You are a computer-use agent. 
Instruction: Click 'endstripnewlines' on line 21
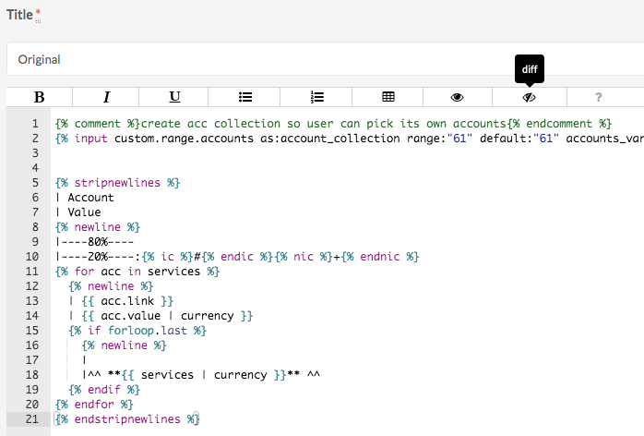[127, 419]
